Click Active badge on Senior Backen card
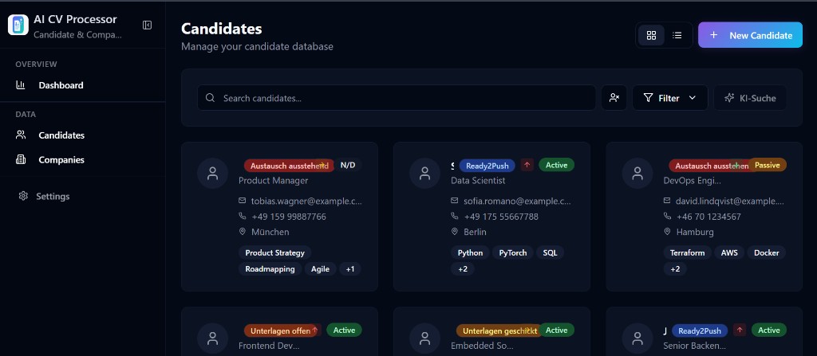817x356 pixels. pos(769,330)
